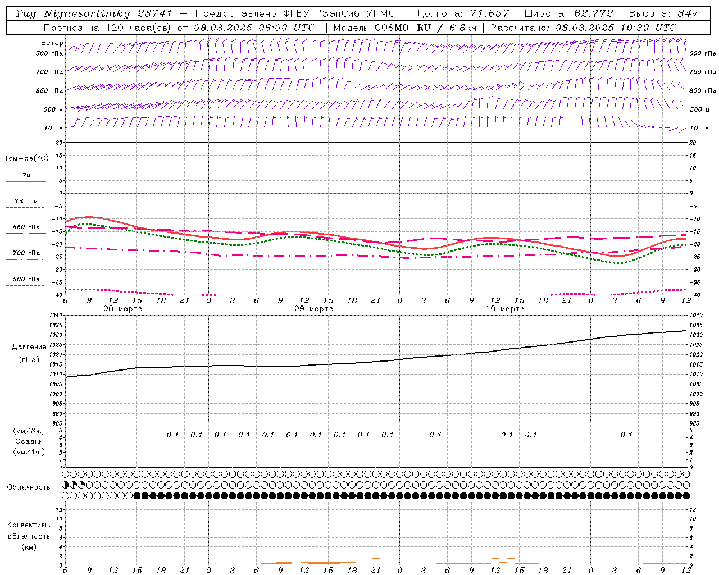Click the 700 гПа entry in the temperature legend
719x575 pixels.
tap(26, 253)
